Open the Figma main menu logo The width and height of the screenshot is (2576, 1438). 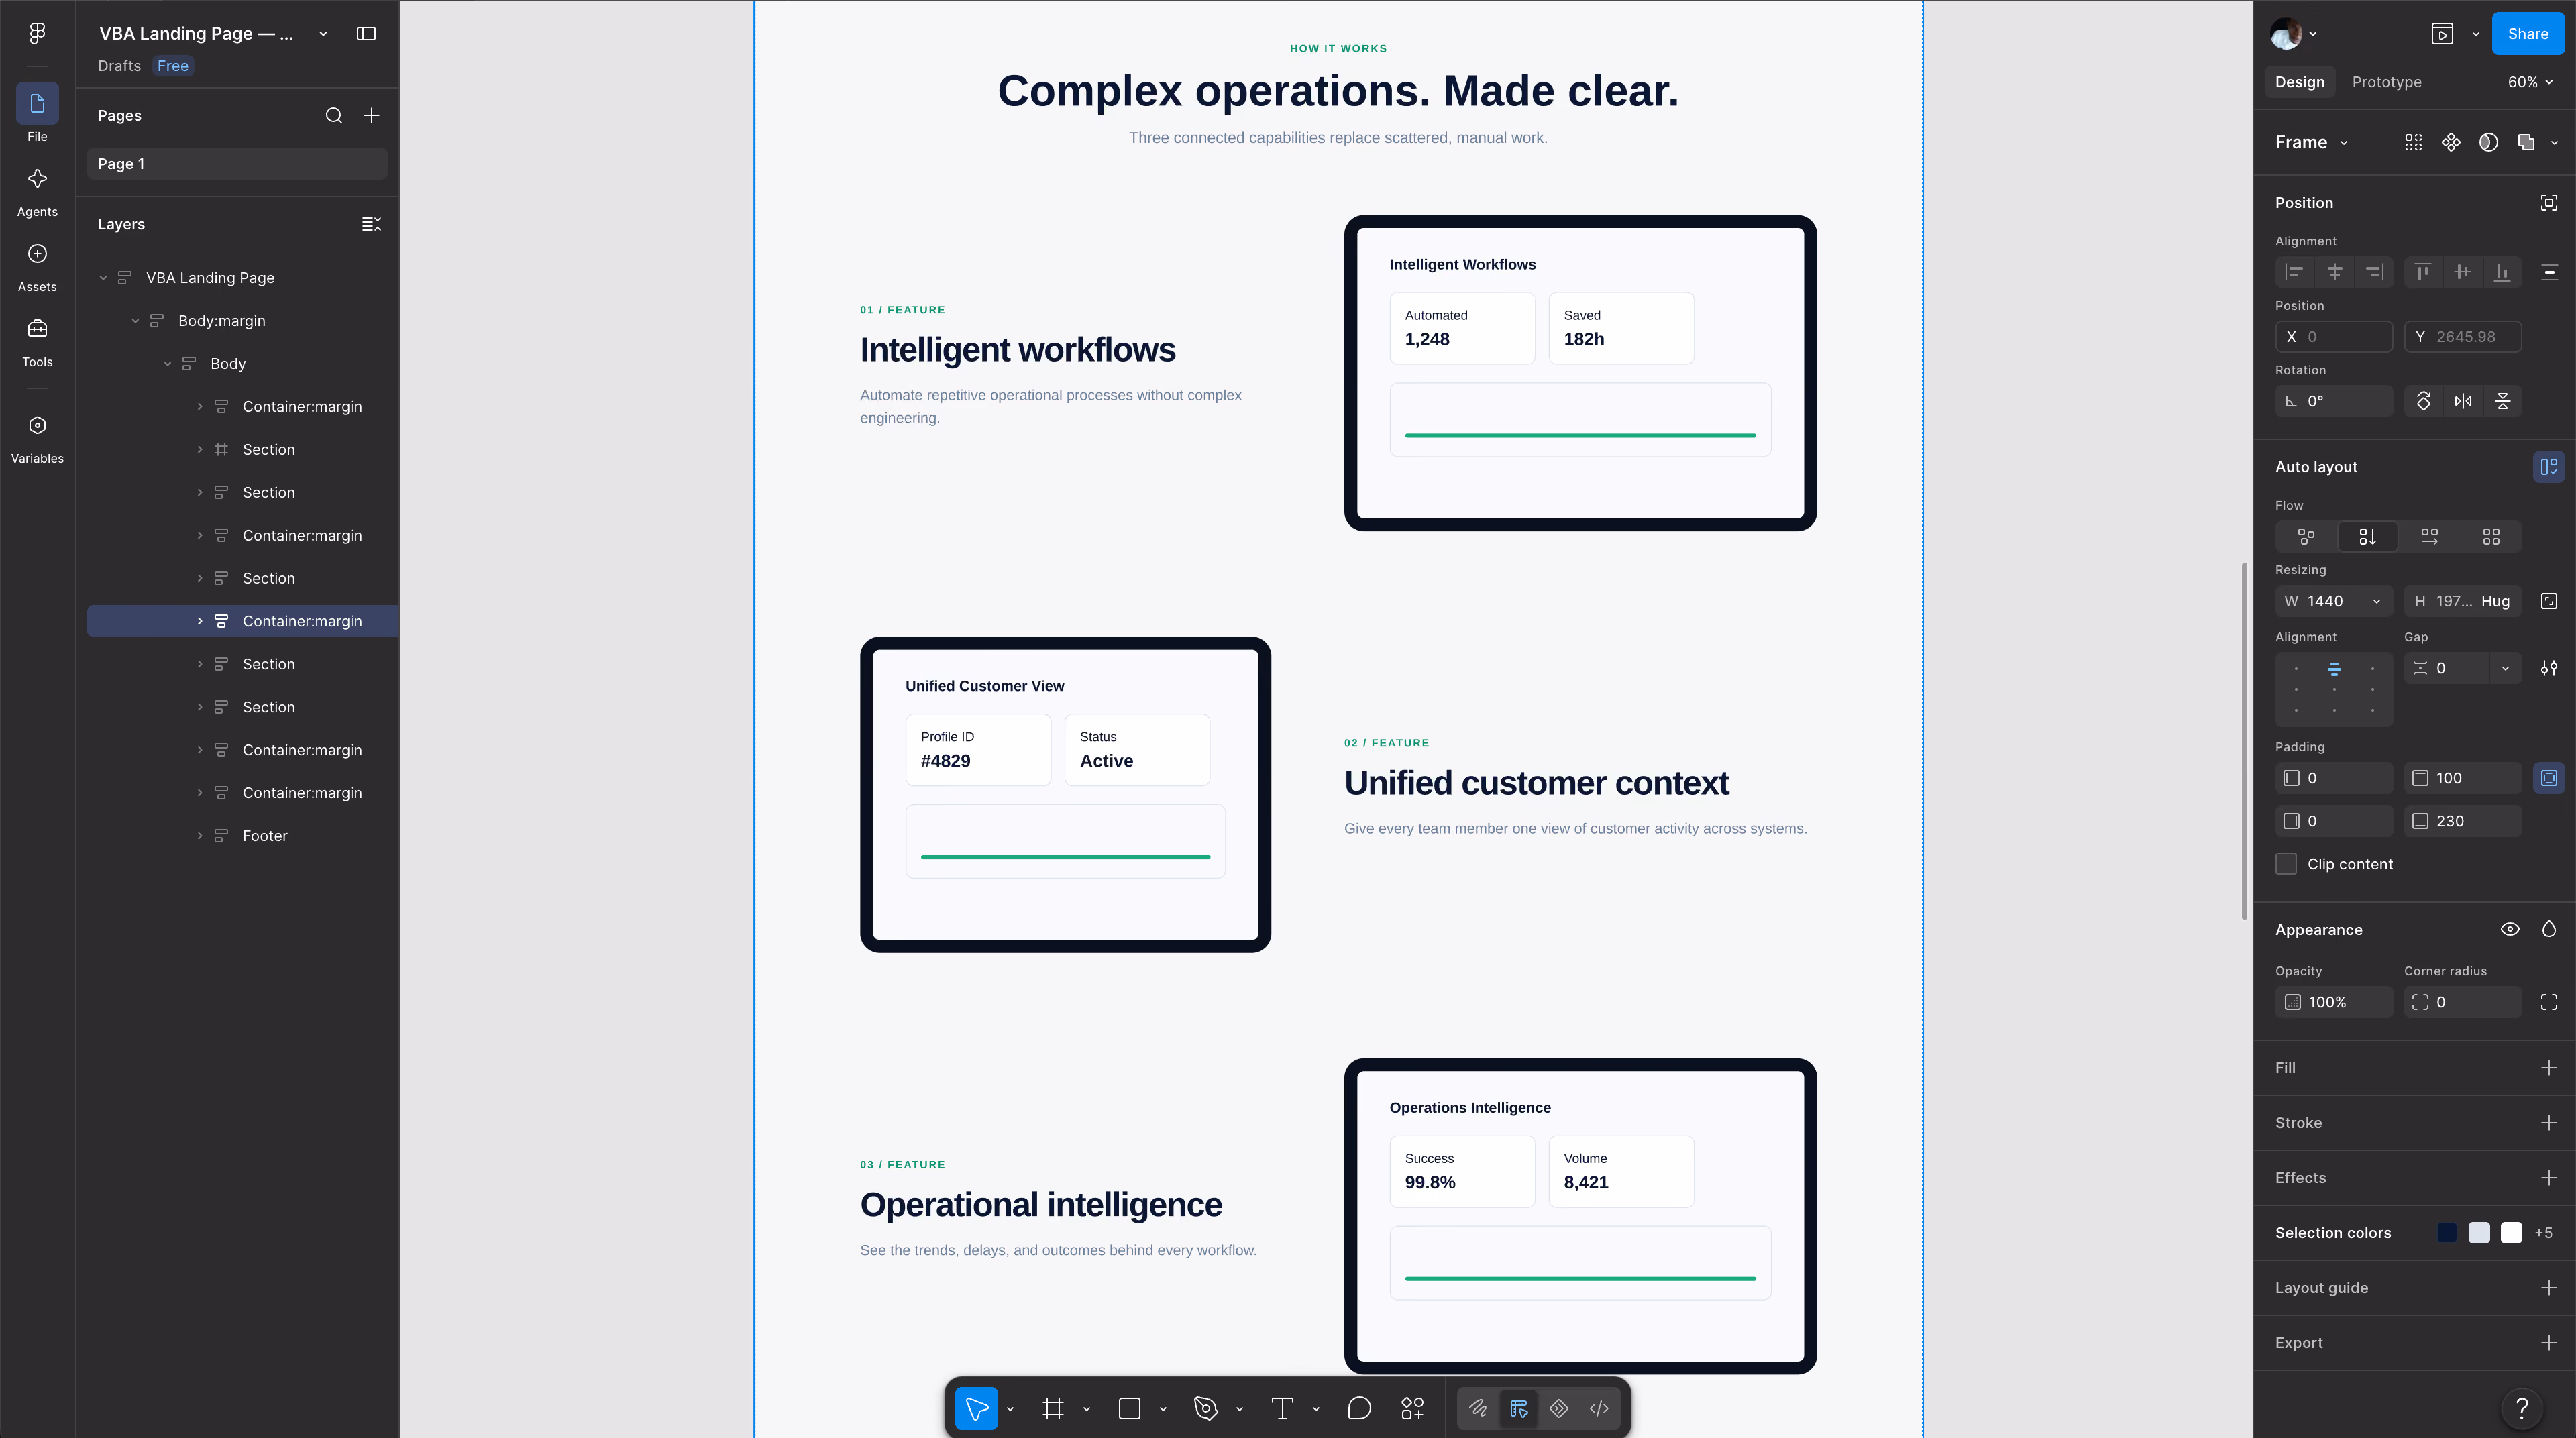pyautogui.click(x=37, y=33)
